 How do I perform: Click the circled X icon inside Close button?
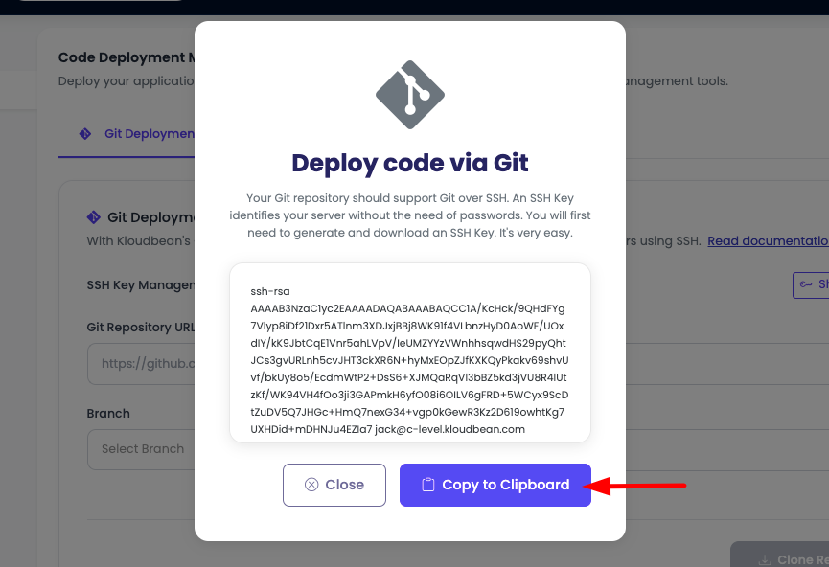tap(311, 485)
